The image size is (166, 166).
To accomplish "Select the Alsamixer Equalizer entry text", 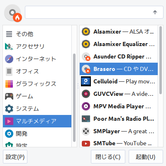I will pyautogui.click(x=124, y=44).
